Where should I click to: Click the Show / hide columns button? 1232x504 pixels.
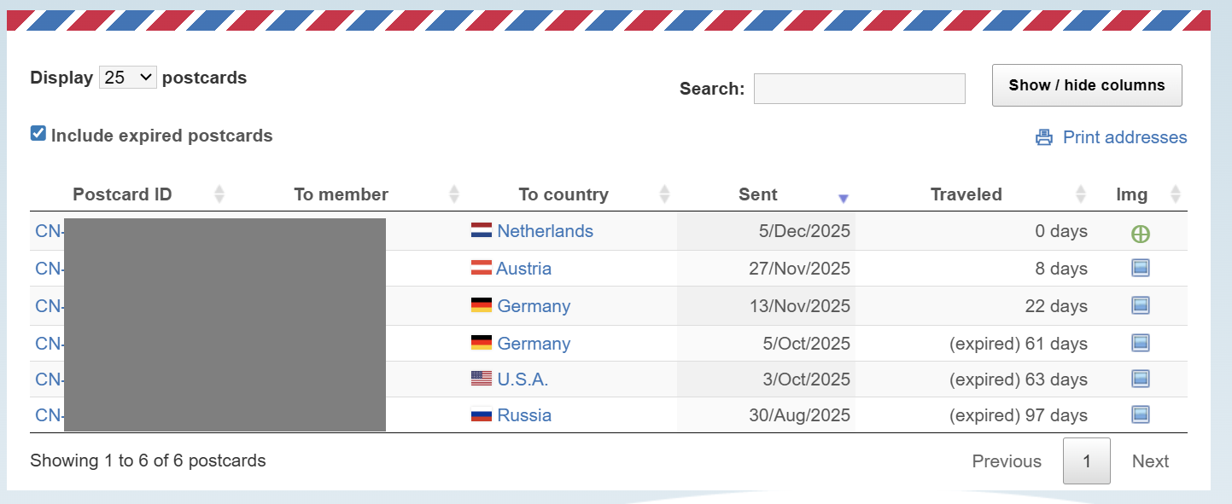pyautogui.click(x=1086, y=85)
